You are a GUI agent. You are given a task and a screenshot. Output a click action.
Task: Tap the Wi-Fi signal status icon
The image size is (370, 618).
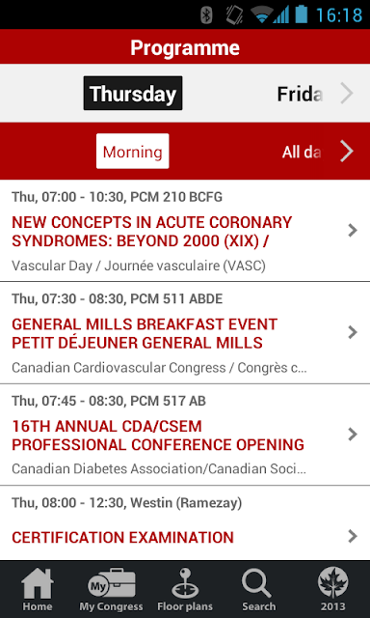[260, 15]
